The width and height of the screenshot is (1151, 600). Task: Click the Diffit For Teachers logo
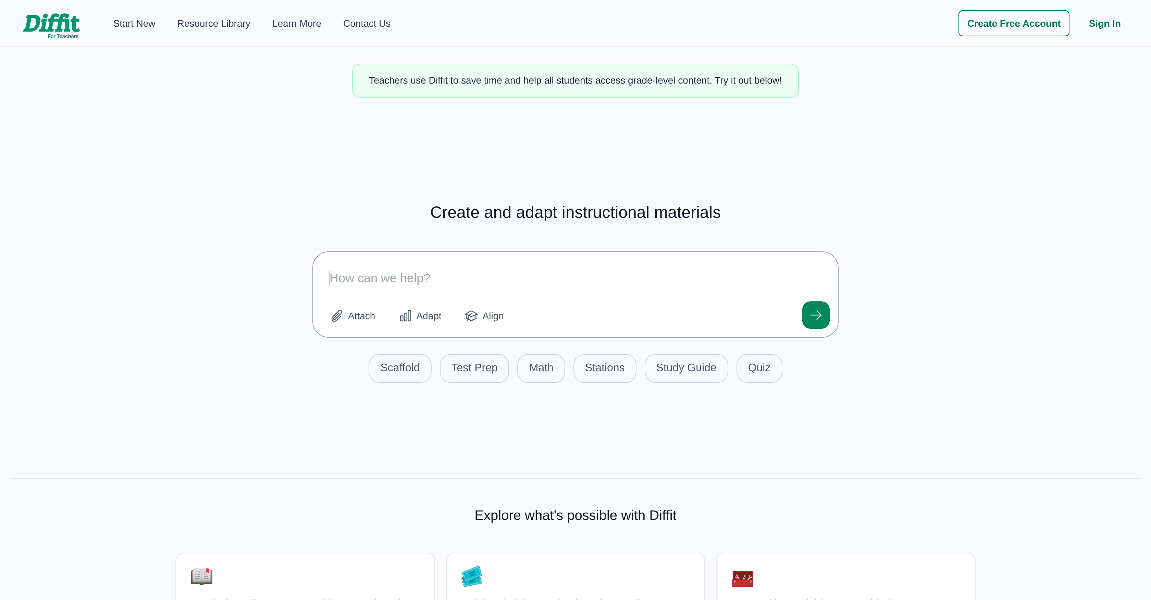click(51, 26)
